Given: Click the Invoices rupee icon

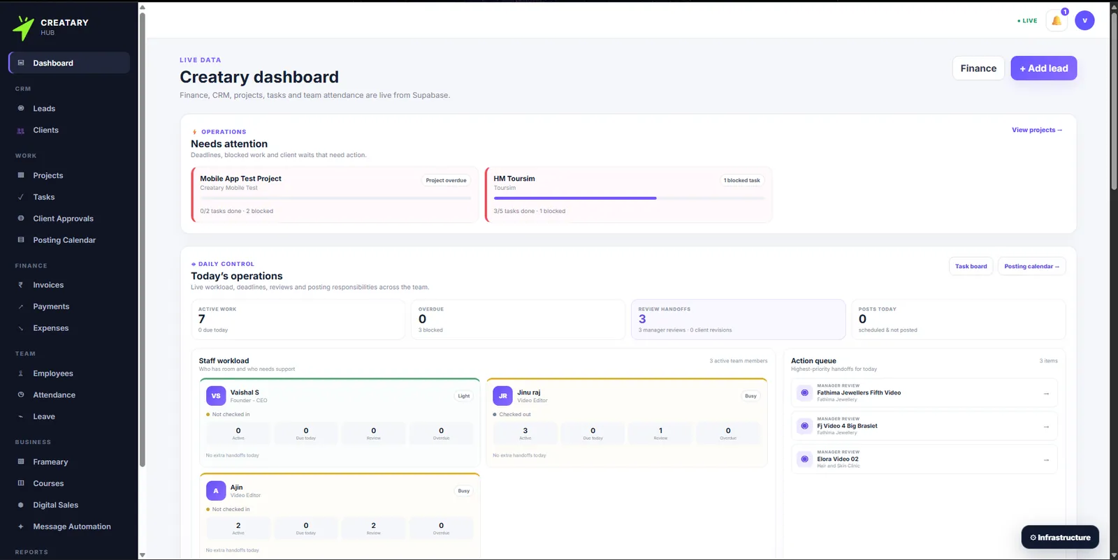Looking at the screenshot, I should (x=21, y=285).
